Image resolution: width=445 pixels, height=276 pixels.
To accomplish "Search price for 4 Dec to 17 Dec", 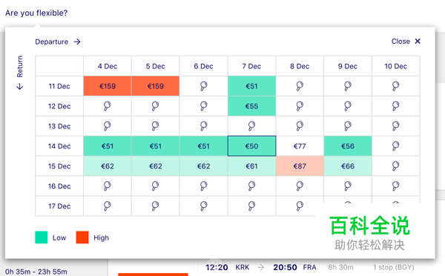I will 108,206.
